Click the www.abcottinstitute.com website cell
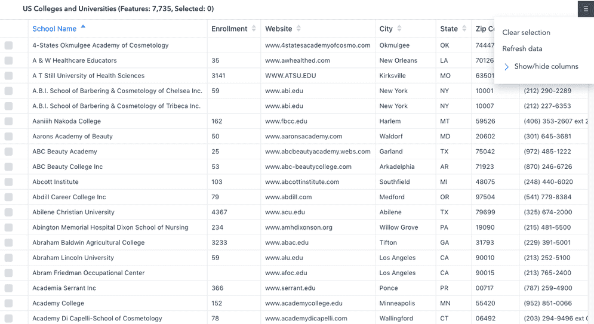This screenshot has height=324, width=594. (302, 182)
